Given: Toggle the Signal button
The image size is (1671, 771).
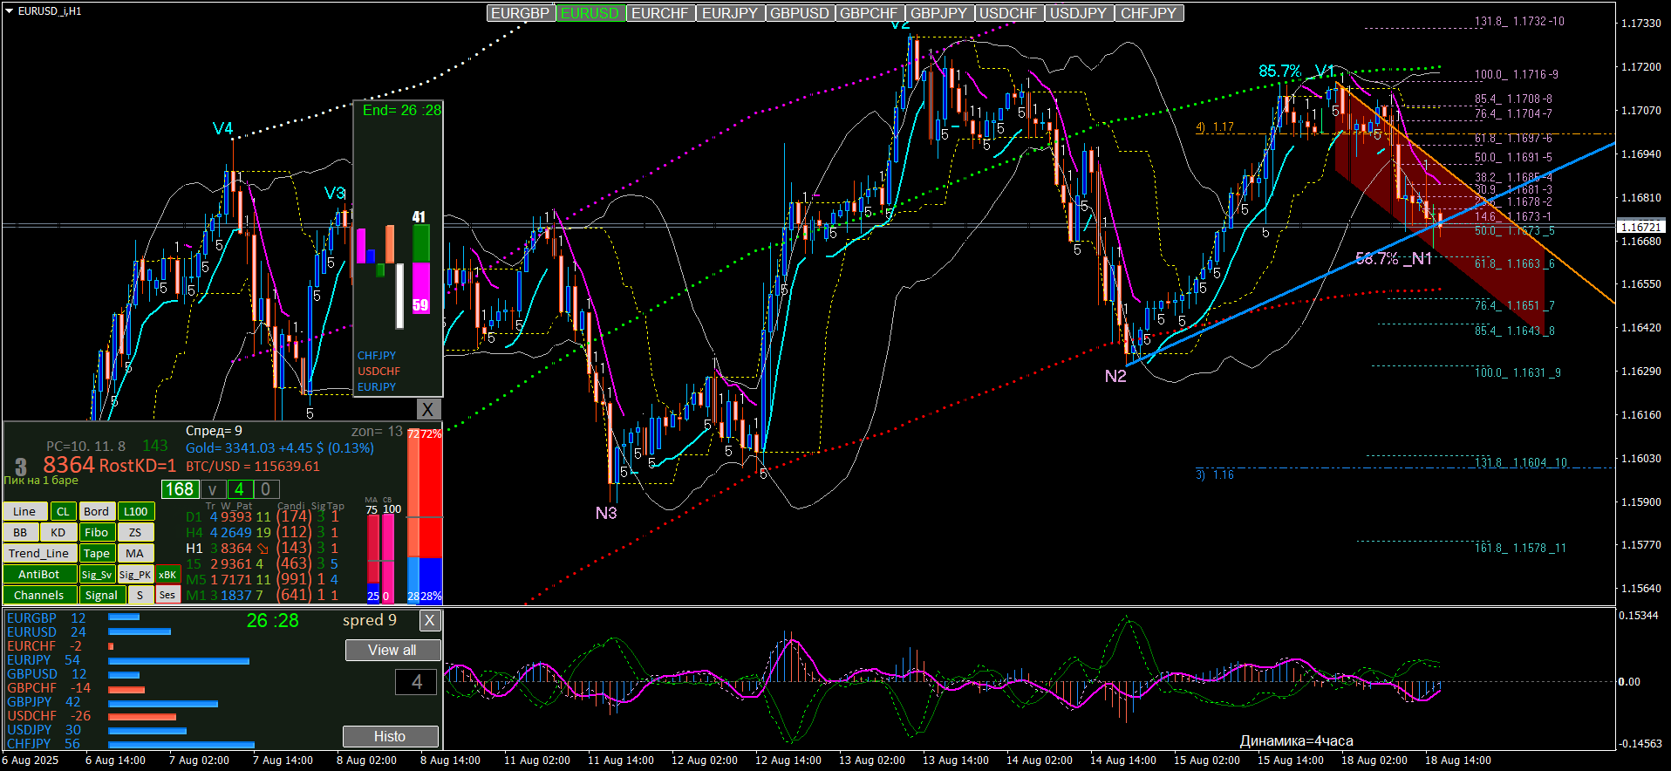Looking at the screenshot, I should click(101, 595).
